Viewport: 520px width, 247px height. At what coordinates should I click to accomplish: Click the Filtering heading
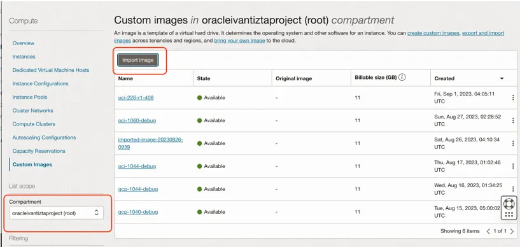click(x=18, y=238)
